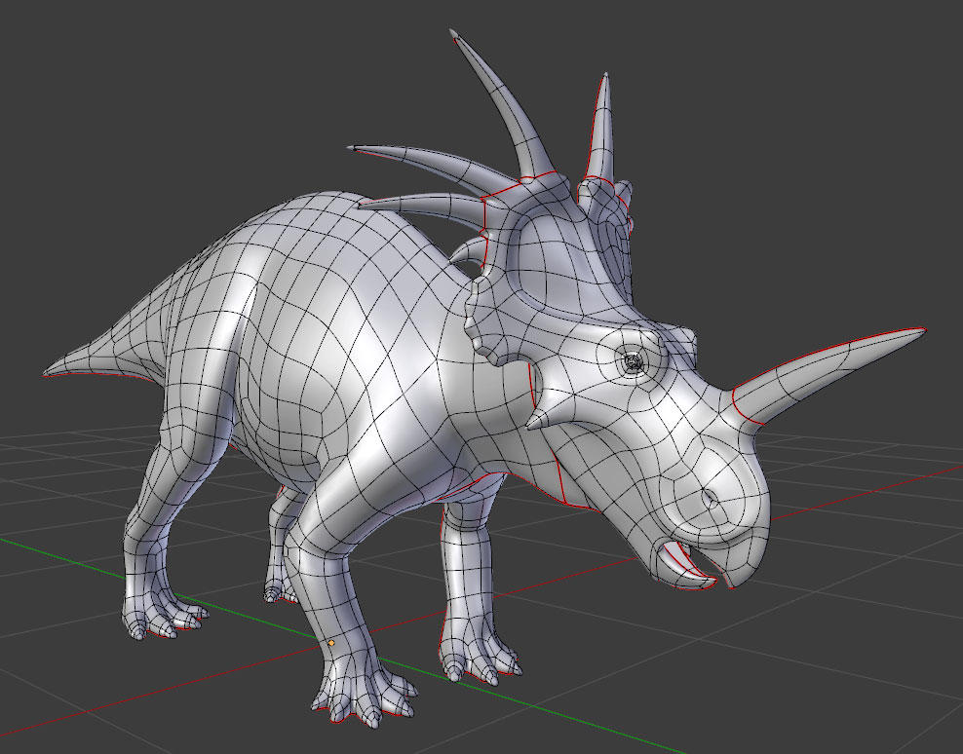Viewport: 963px width, 754px height.
Task: Select the orange origin point near the front leg
Action: click(x=332, y=643)
